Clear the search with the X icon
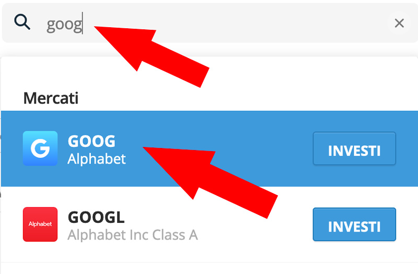 point(399,23)
